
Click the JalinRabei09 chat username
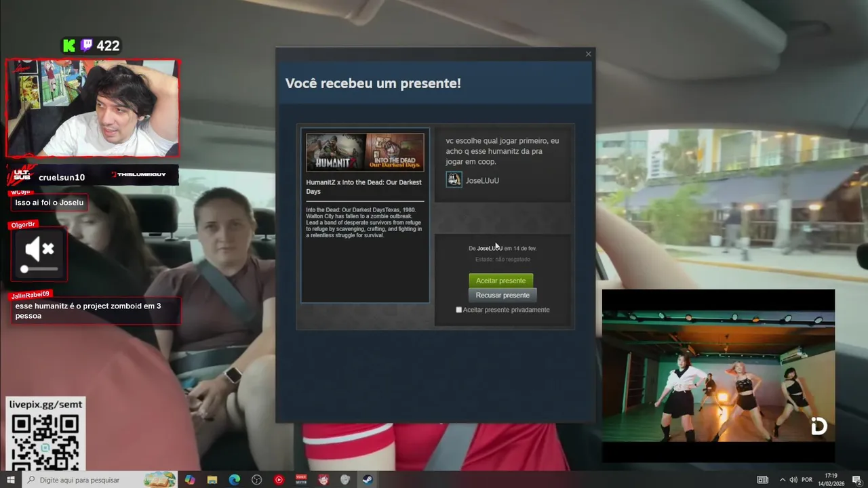[x=31, y=295]
